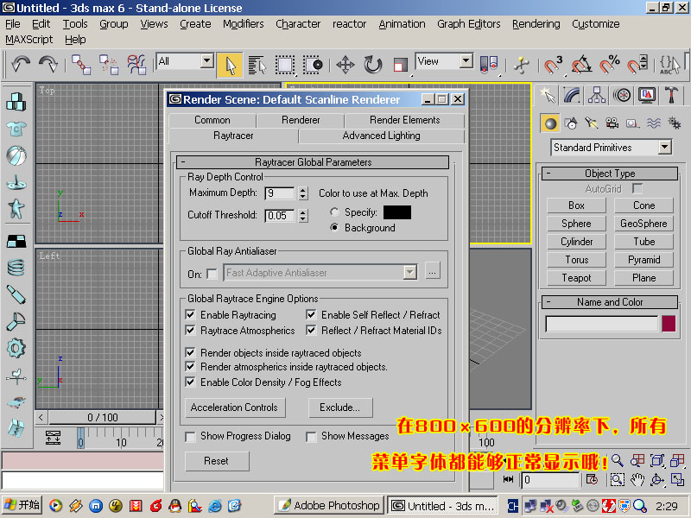691x518 pixels.
Task: Open the Rendering menu
Action: click(536, 24)
